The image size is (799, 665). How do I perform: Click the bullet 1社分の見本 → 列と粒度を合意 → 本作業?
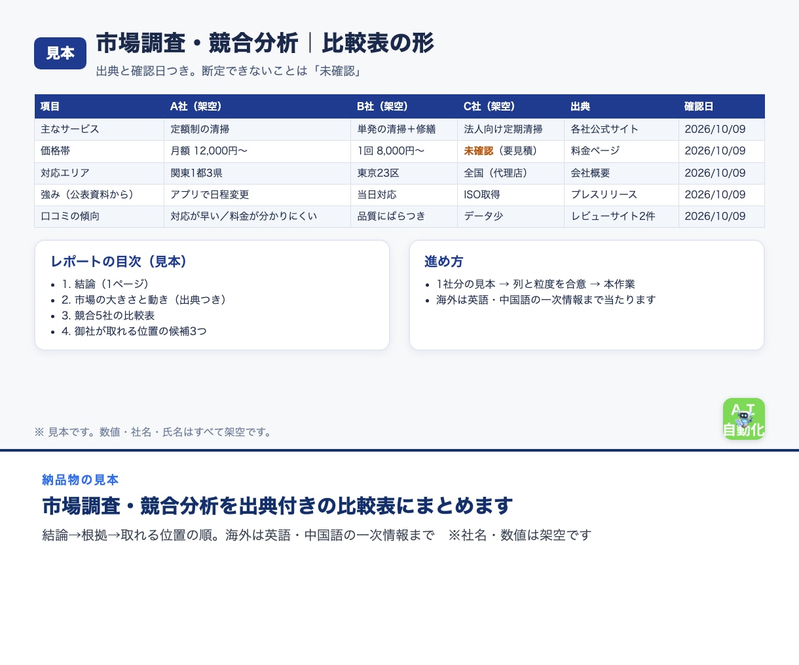[x=536, y=284]
